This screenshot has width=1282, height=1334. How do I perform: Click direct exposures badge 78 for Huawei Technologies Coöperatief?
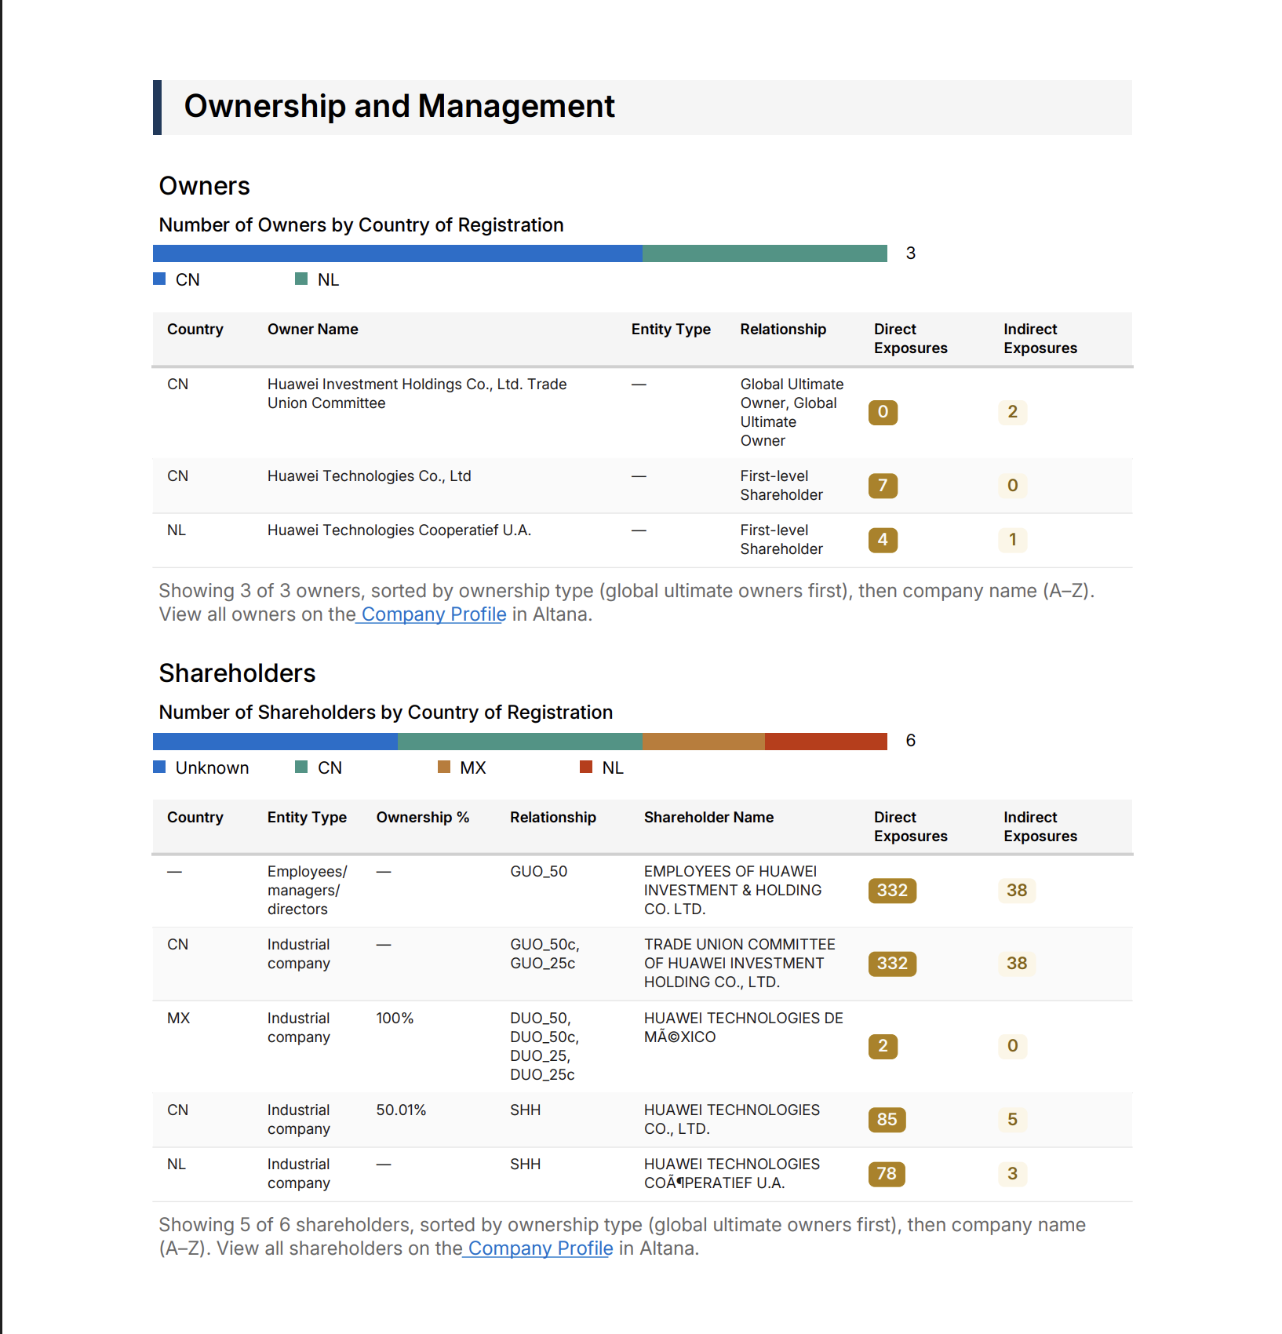click(x=887, y=1174)
